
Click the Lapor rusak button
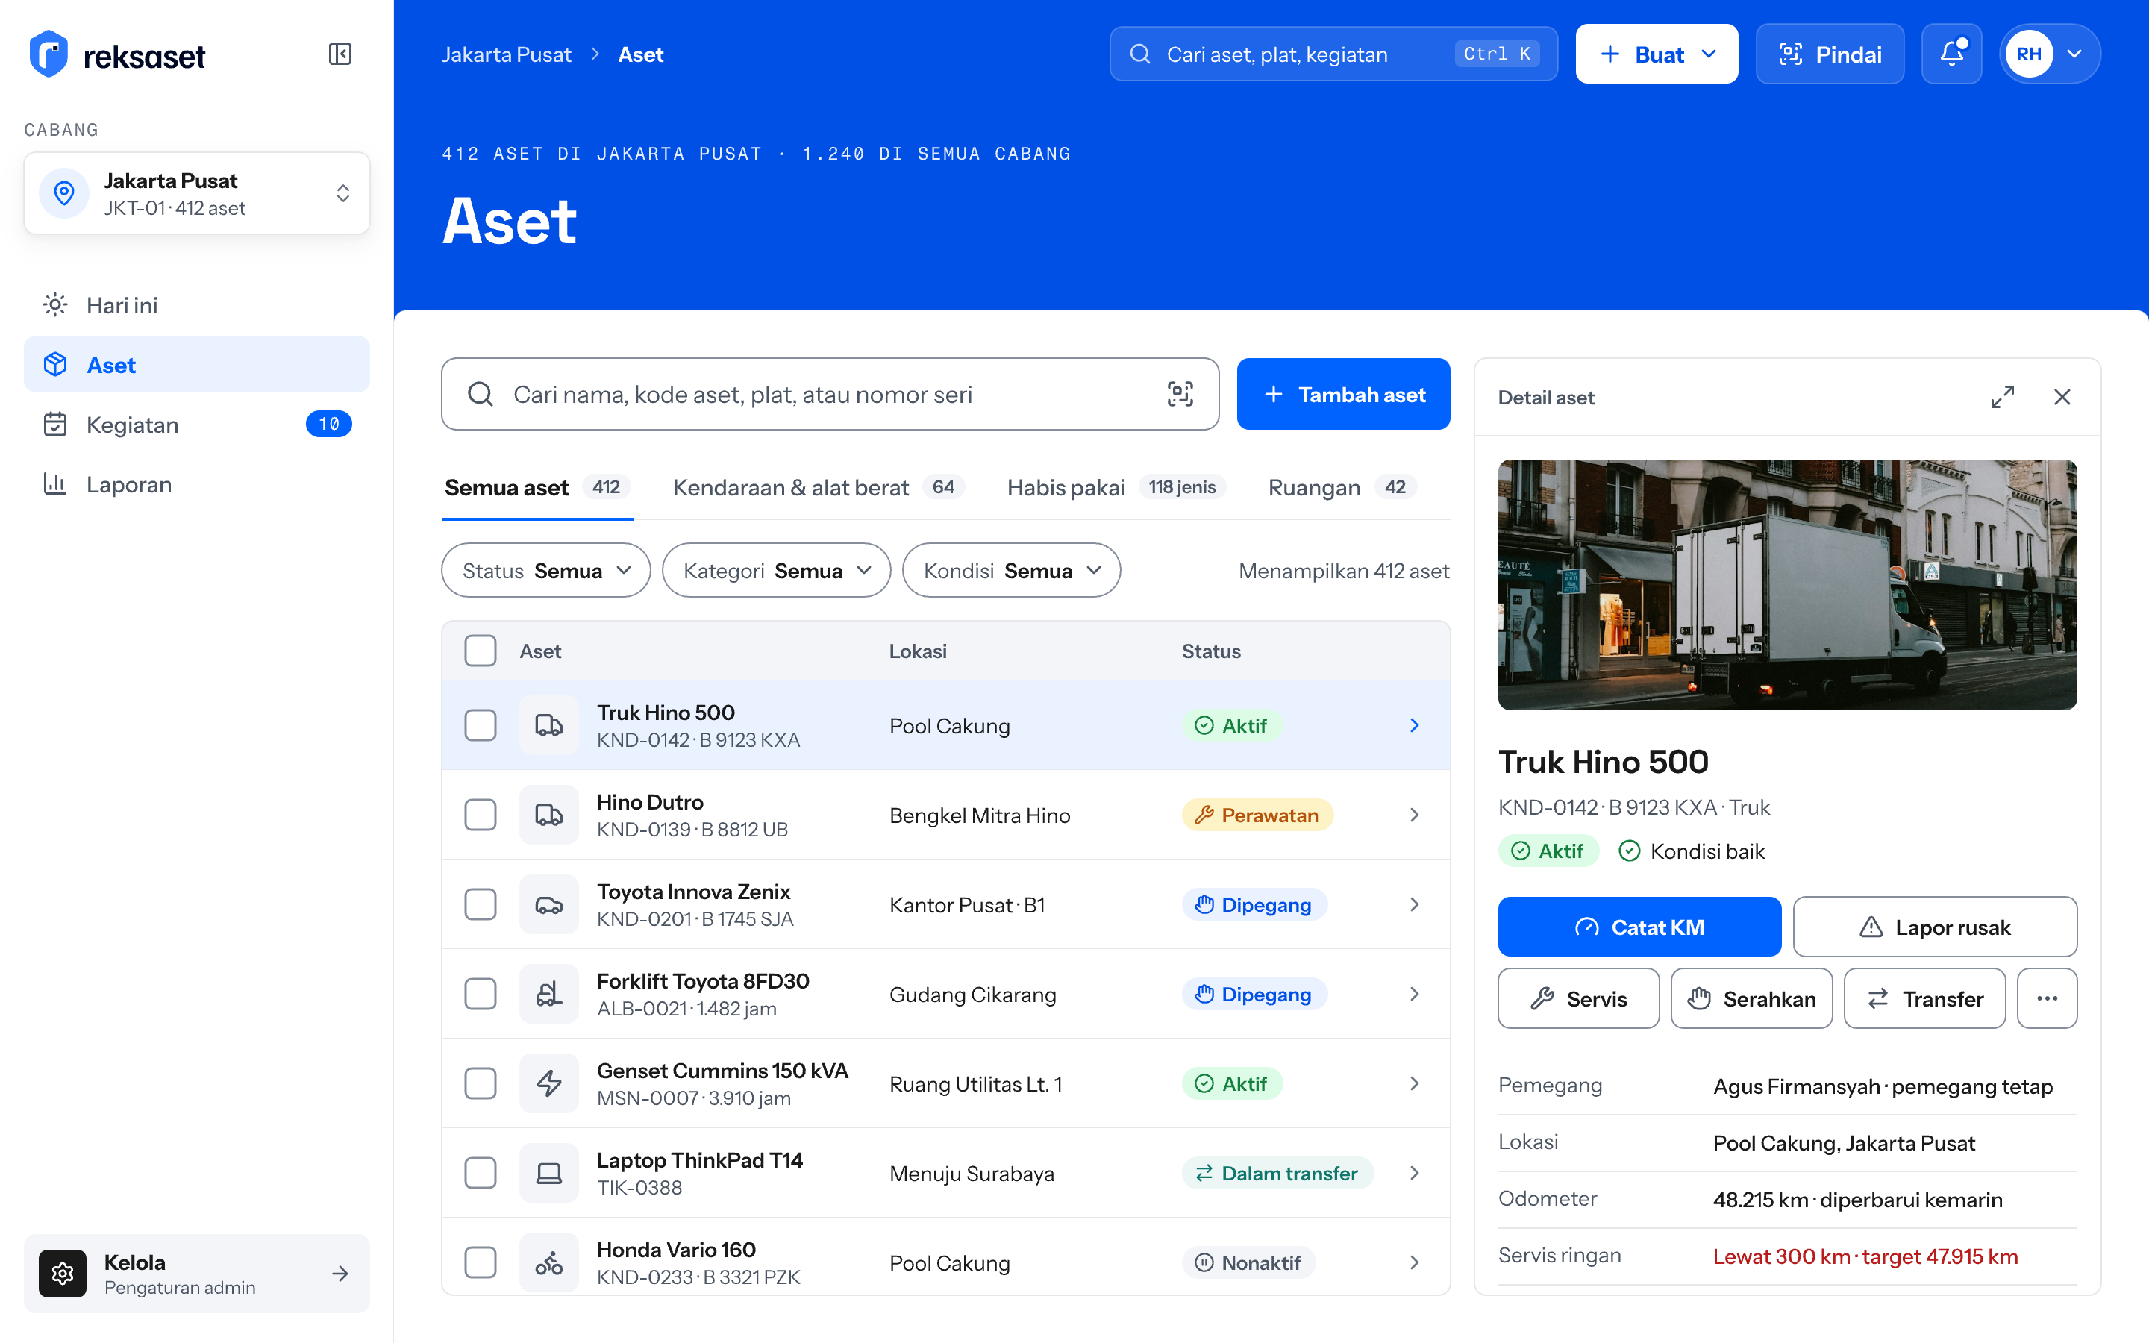click(x=1934, y=927)
